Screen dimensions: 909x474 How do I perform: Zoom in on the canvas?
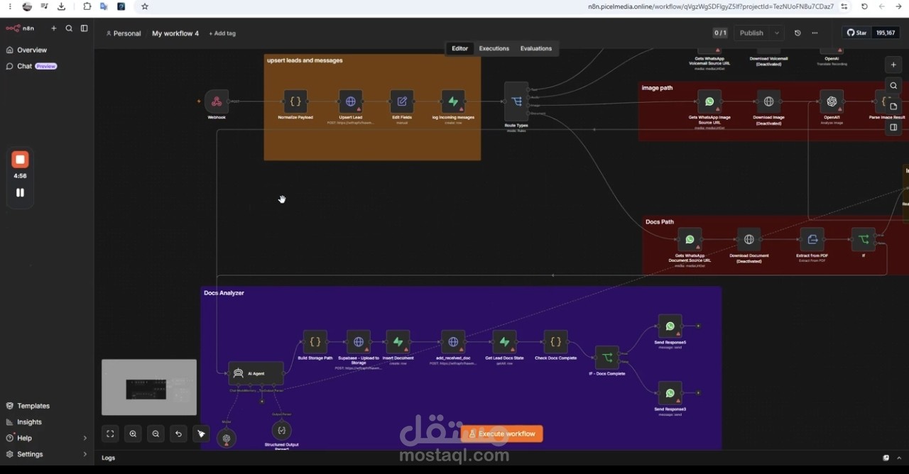[x=133, y=434]
